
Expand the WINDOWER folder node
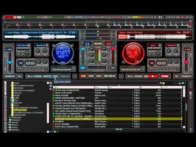click(x=11, y=115)
